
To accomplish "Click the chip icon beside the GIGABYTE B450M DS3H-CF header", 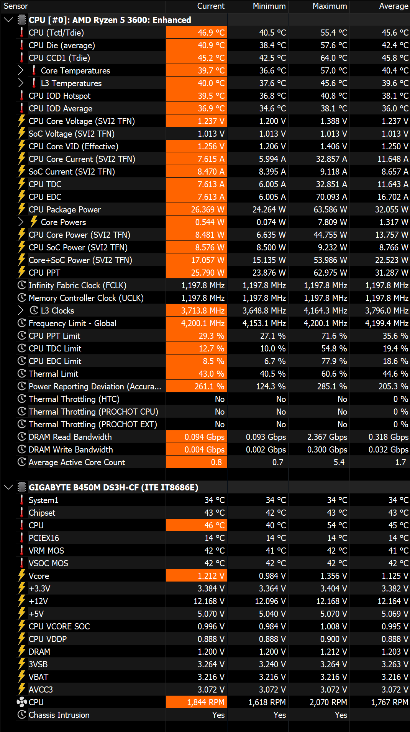I will (x=22, y=487).
